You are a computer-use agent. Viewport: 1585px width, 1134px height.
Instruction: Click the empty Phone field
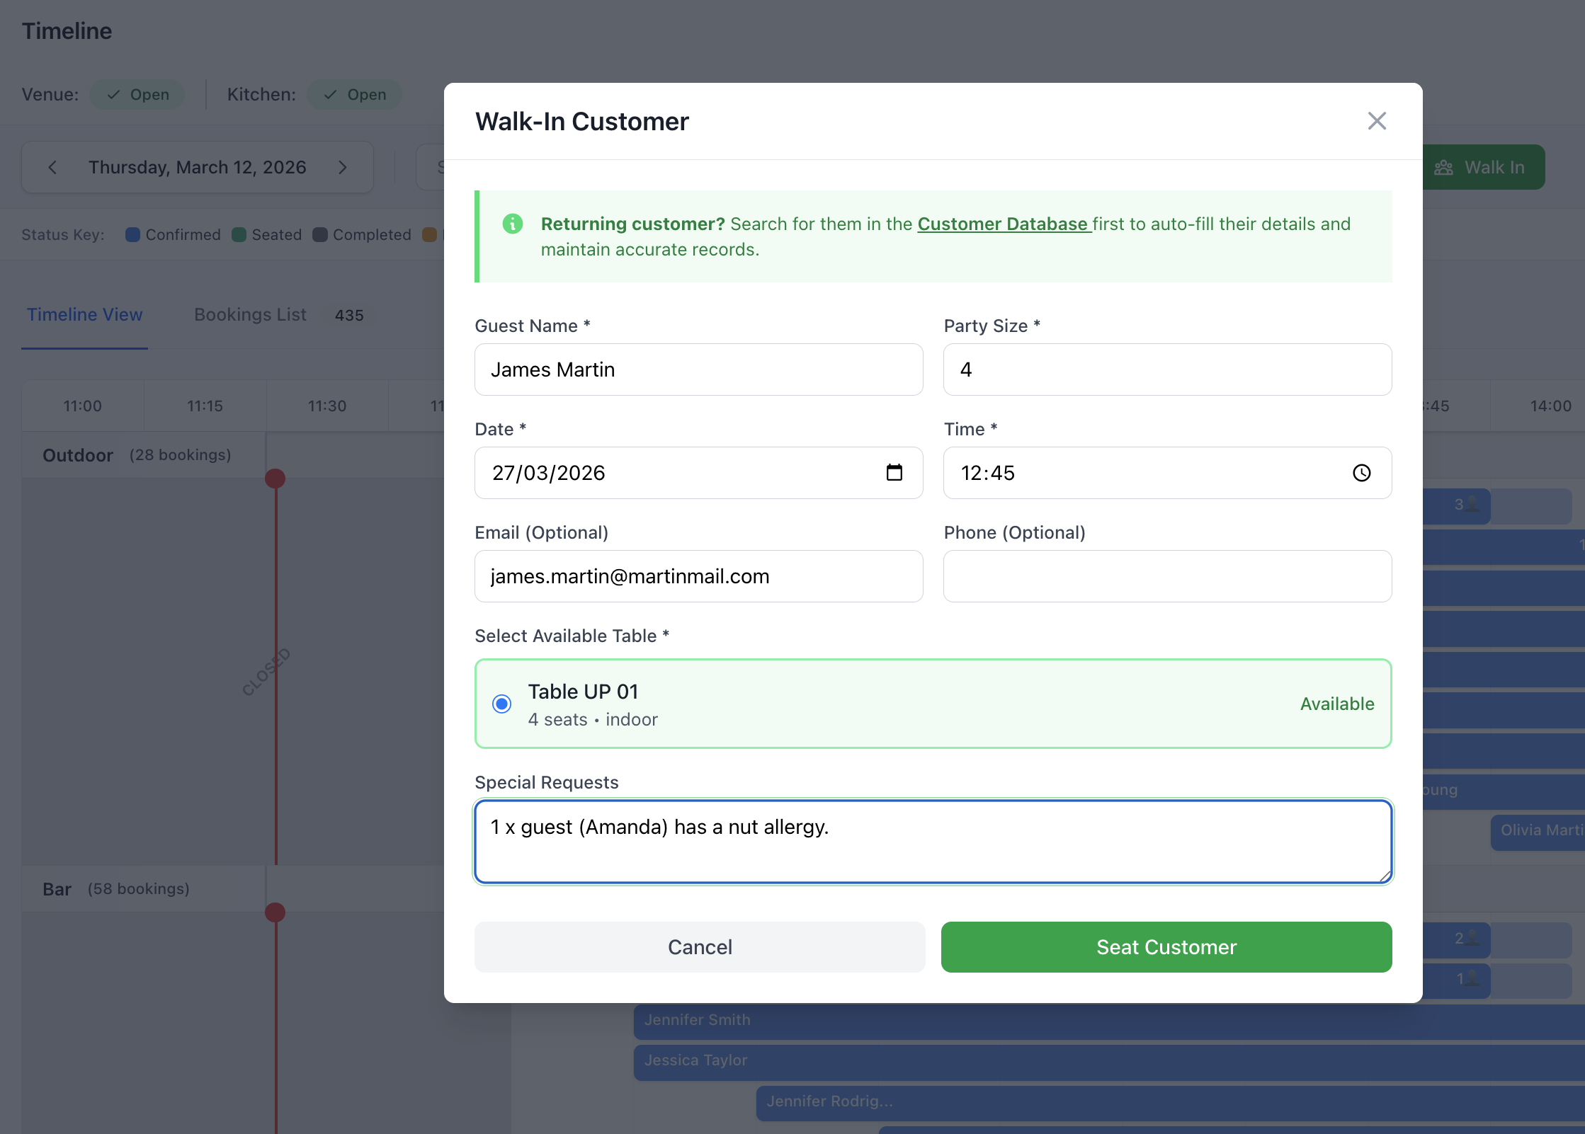[1167, 576]
